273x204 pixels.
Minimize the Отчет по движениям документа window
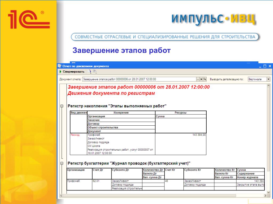(260, 66)
